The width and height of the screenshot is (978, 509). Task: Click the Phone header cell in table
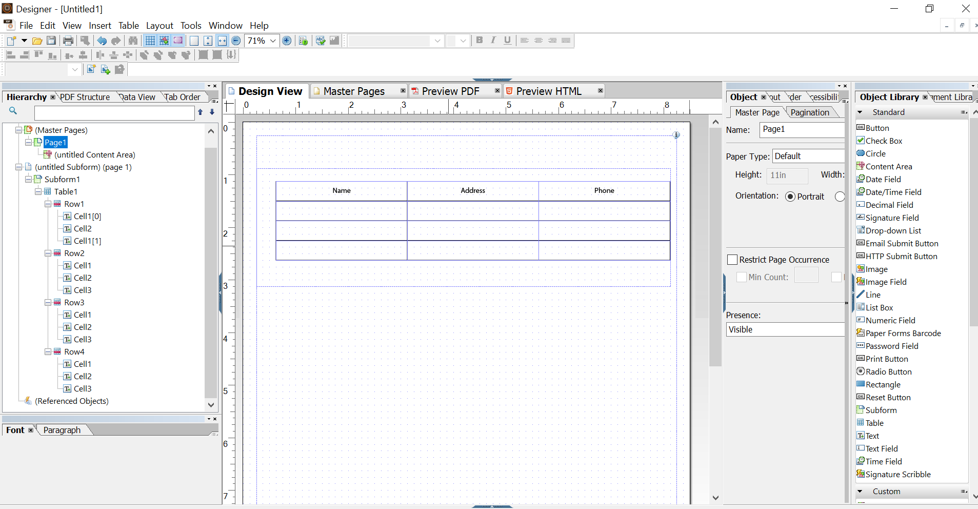604,190
